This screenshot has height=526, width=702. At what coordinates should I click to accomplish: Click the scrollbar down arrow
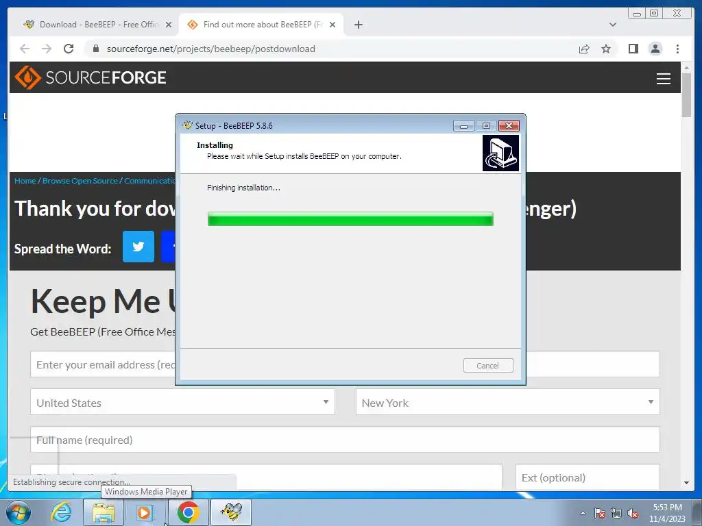[x=686, y=483]
